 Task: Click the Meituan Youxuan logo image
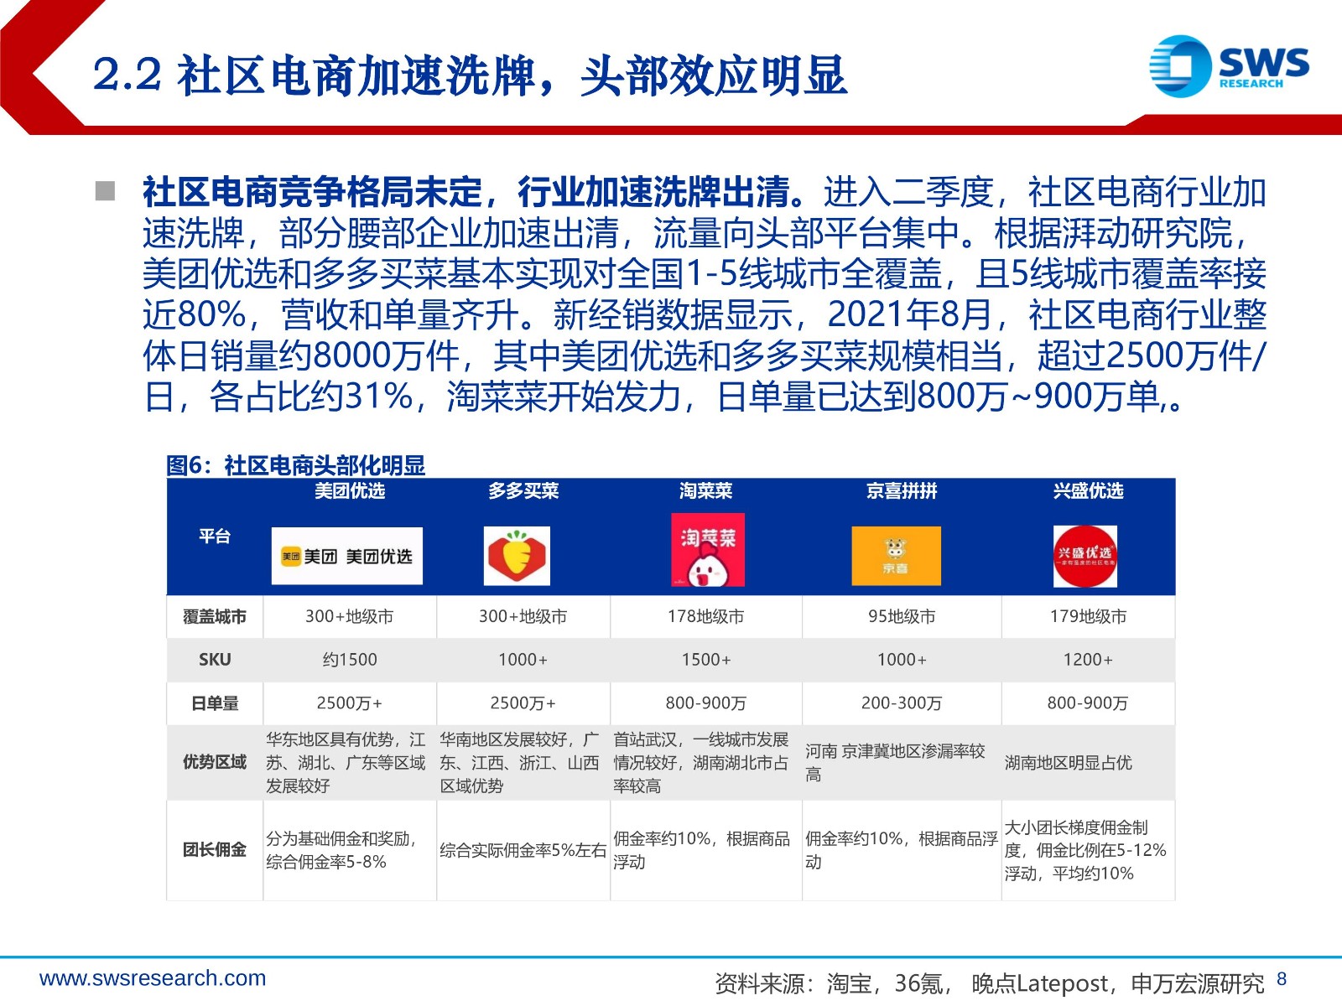pyautogui.click(x=347, y=556)
